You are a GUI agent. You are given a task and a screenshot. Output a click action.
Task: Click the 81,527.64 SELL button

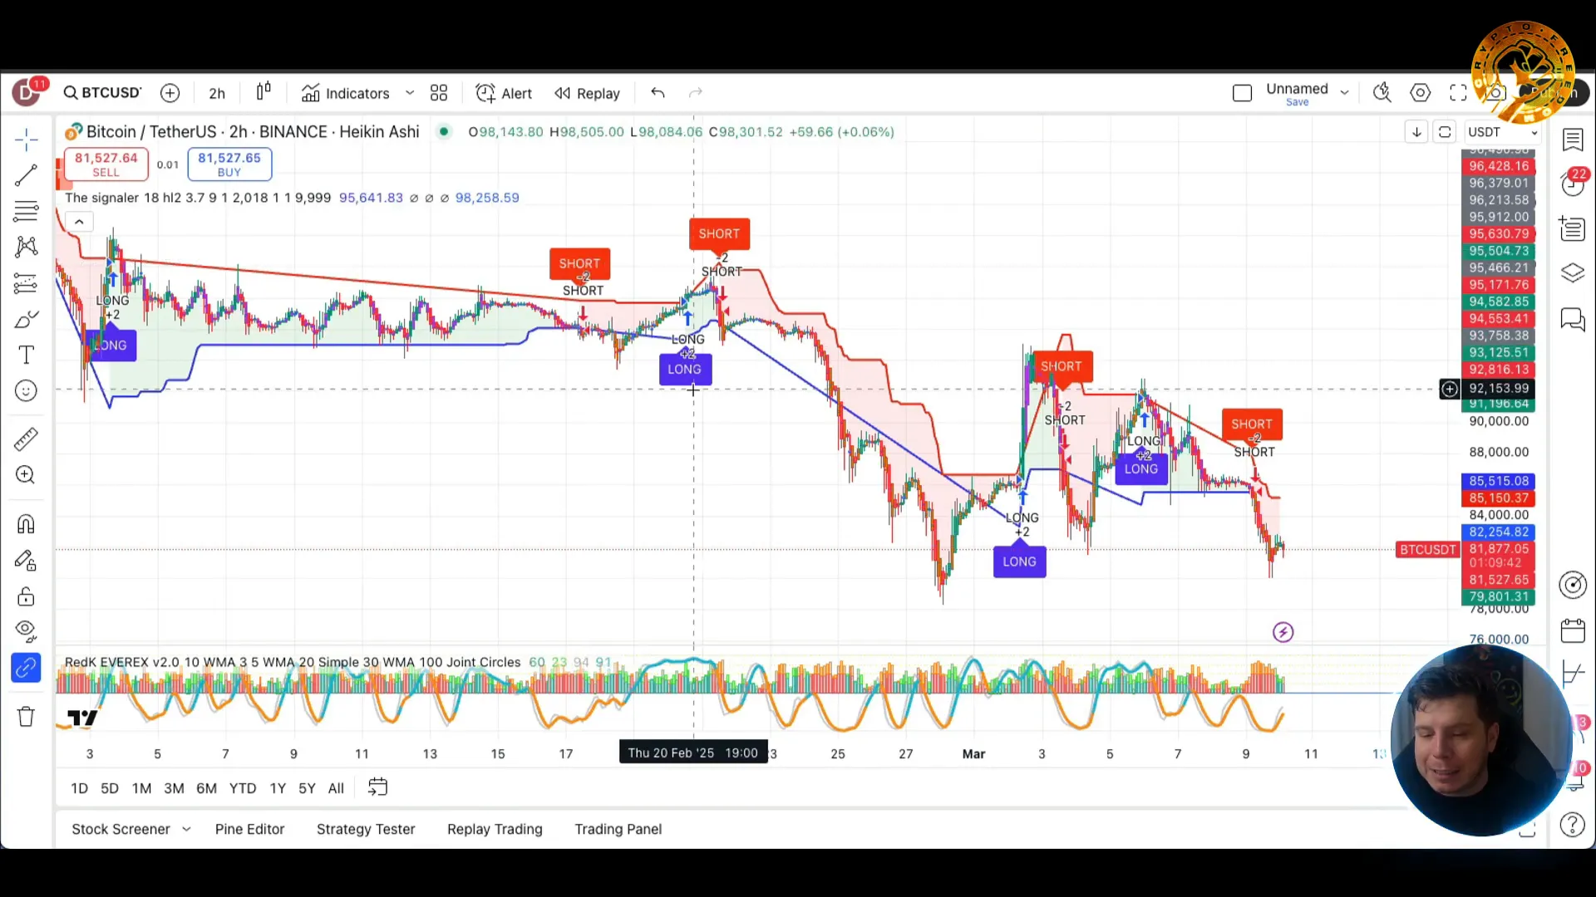point(106,164)
